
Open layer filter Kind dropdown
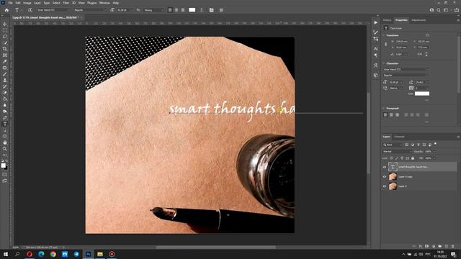pyautogui.click(x=392, y=145)
